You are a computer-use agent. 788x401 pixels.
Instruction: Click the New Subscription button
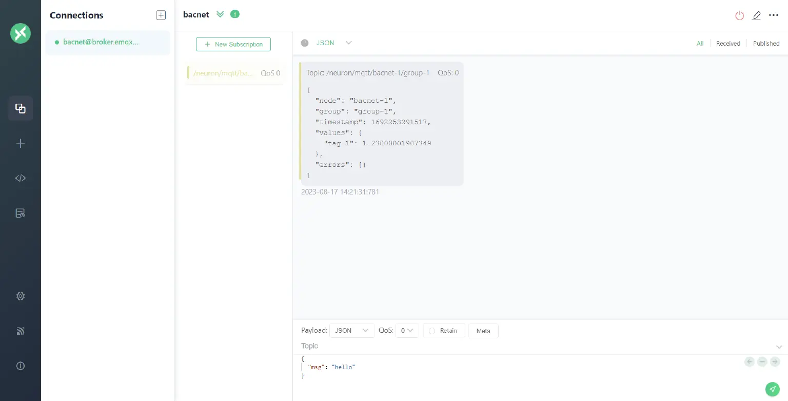pyautogui.click(x=233, y=44)
